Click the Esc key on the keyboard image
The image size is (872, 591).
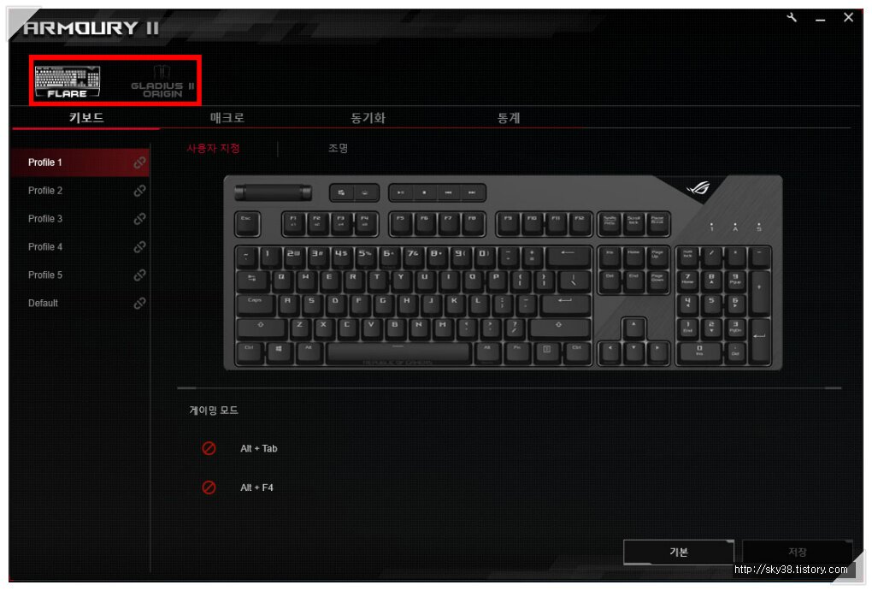[x=246, y=224]
